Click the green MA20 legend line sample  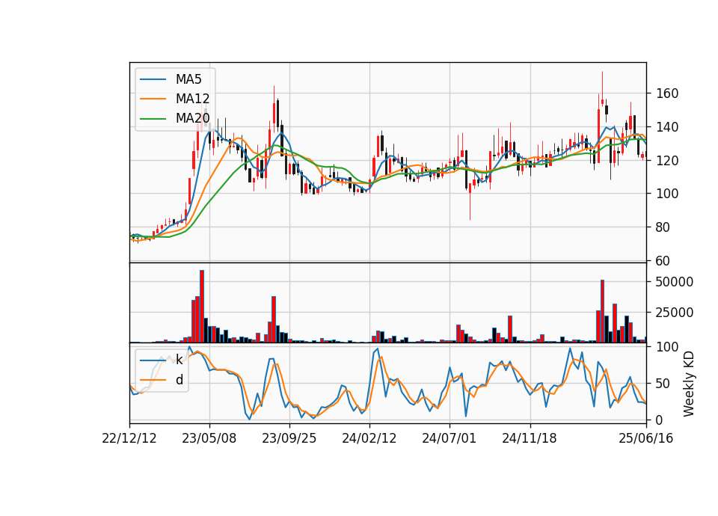coord(153,119)
